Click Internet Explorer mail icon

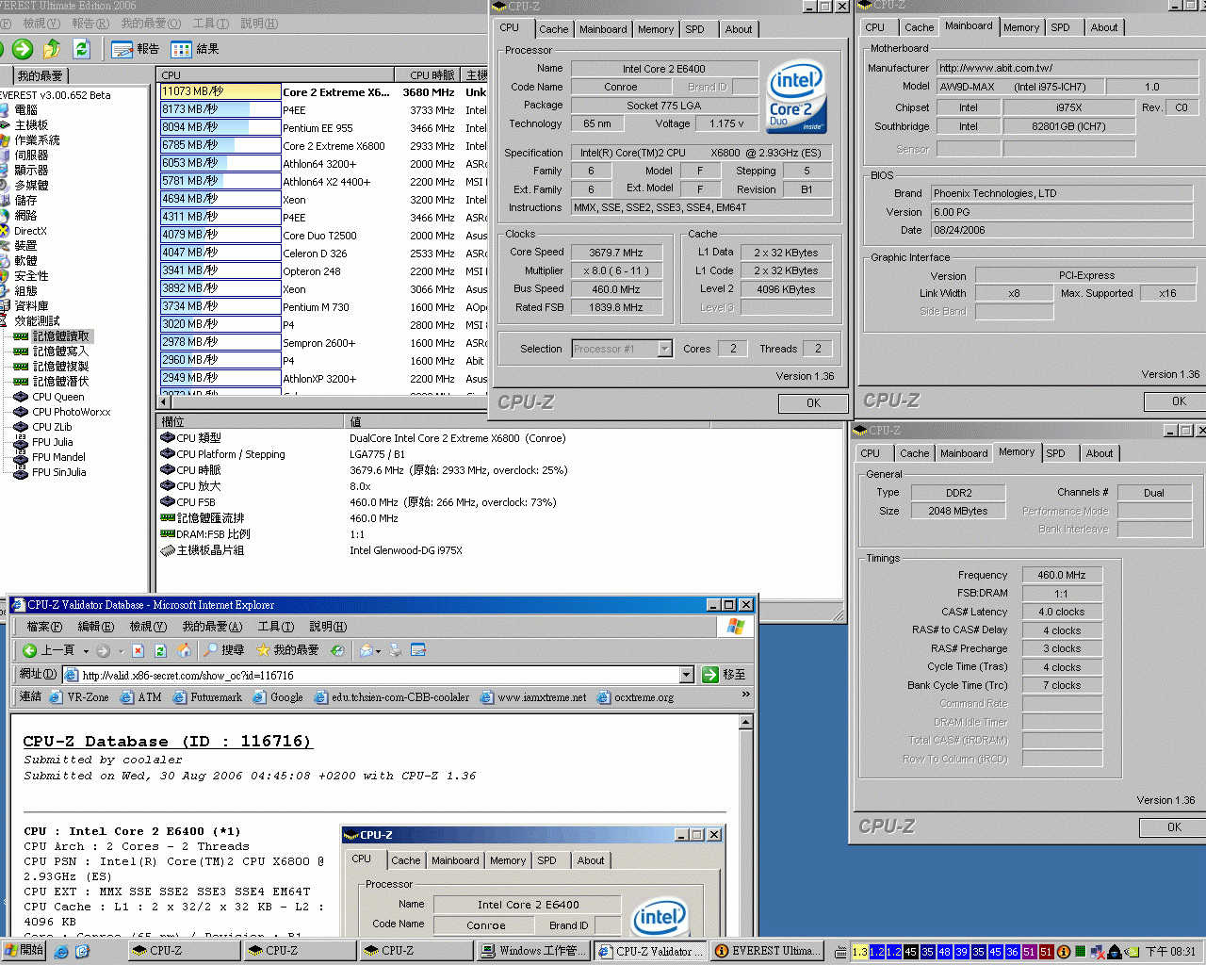(x=367, y=650)
